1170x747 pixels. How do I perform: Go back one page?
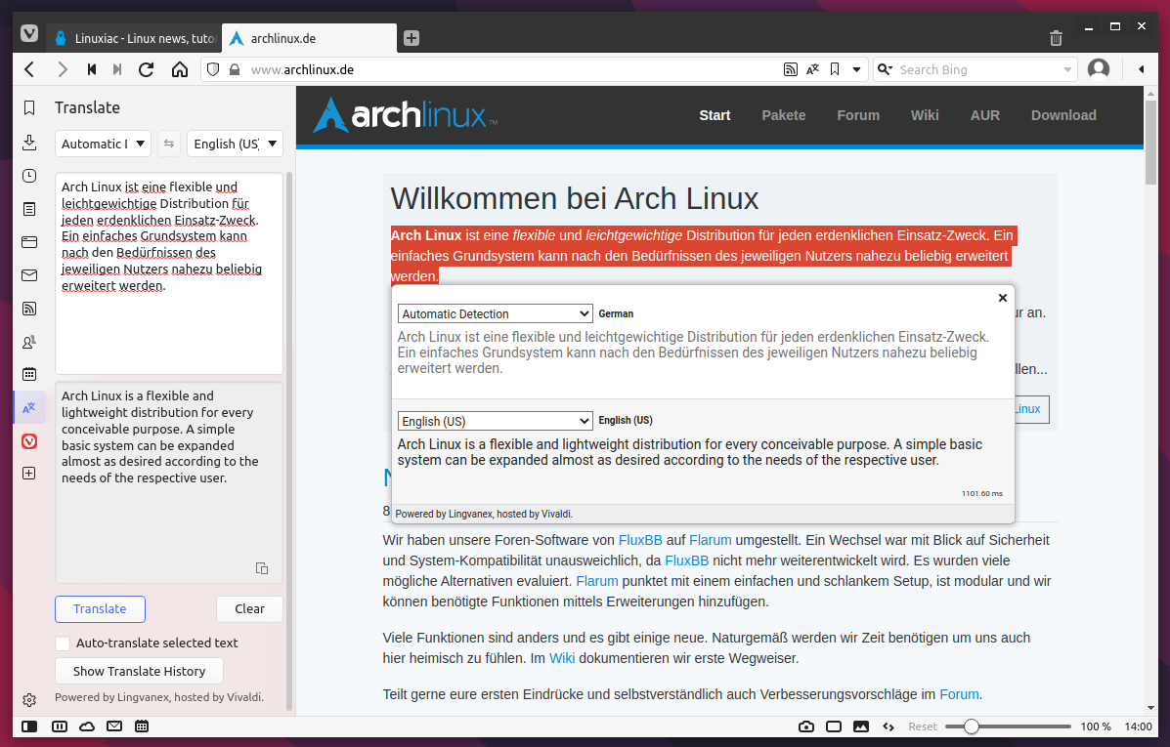pyautogui.click(x=30, y=69)
